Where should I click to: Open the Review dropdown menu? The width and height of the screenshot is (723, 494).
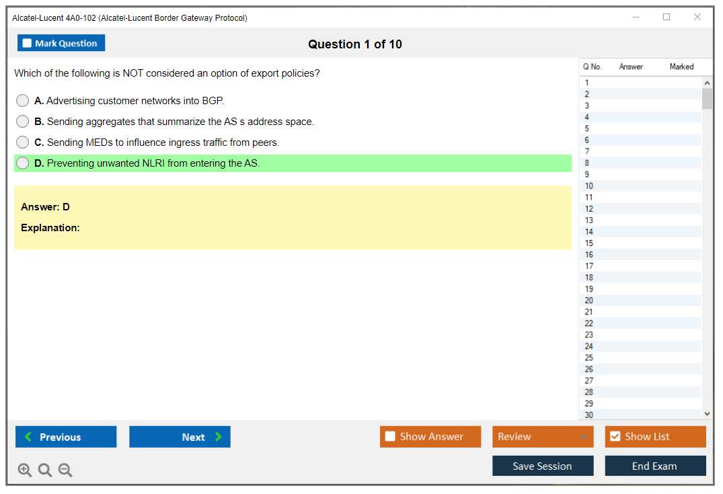(x=543, y=437)
